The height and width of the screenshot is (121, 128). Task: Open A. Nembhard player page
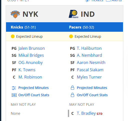(89, 55)
